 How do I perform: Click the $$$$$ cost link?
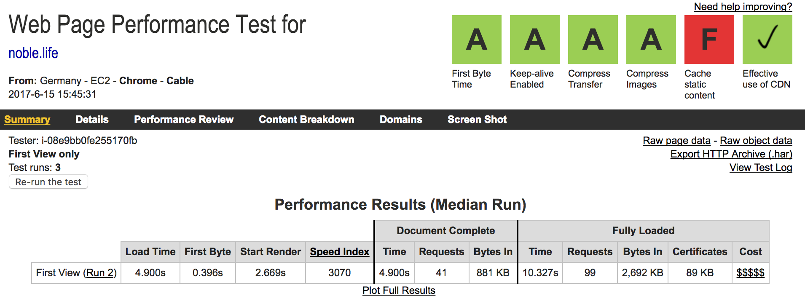click(x=751, y=273)
